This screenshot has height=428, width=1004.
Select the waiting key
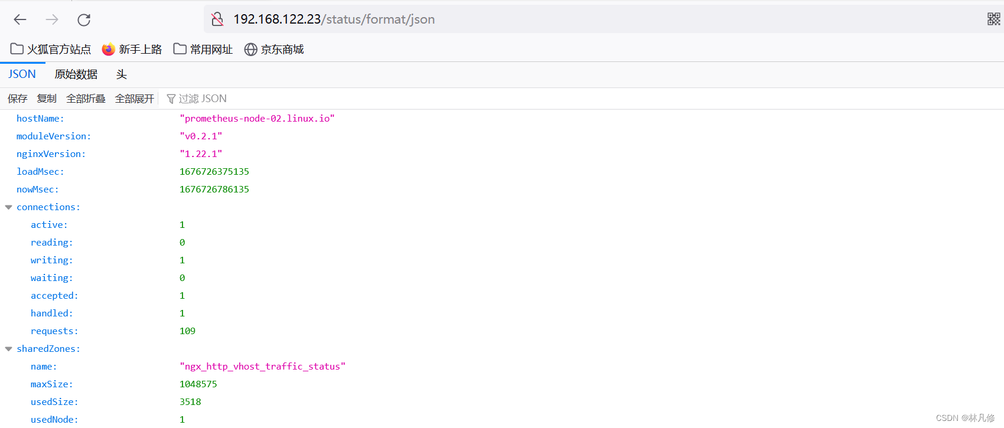[x=52, y=278]
